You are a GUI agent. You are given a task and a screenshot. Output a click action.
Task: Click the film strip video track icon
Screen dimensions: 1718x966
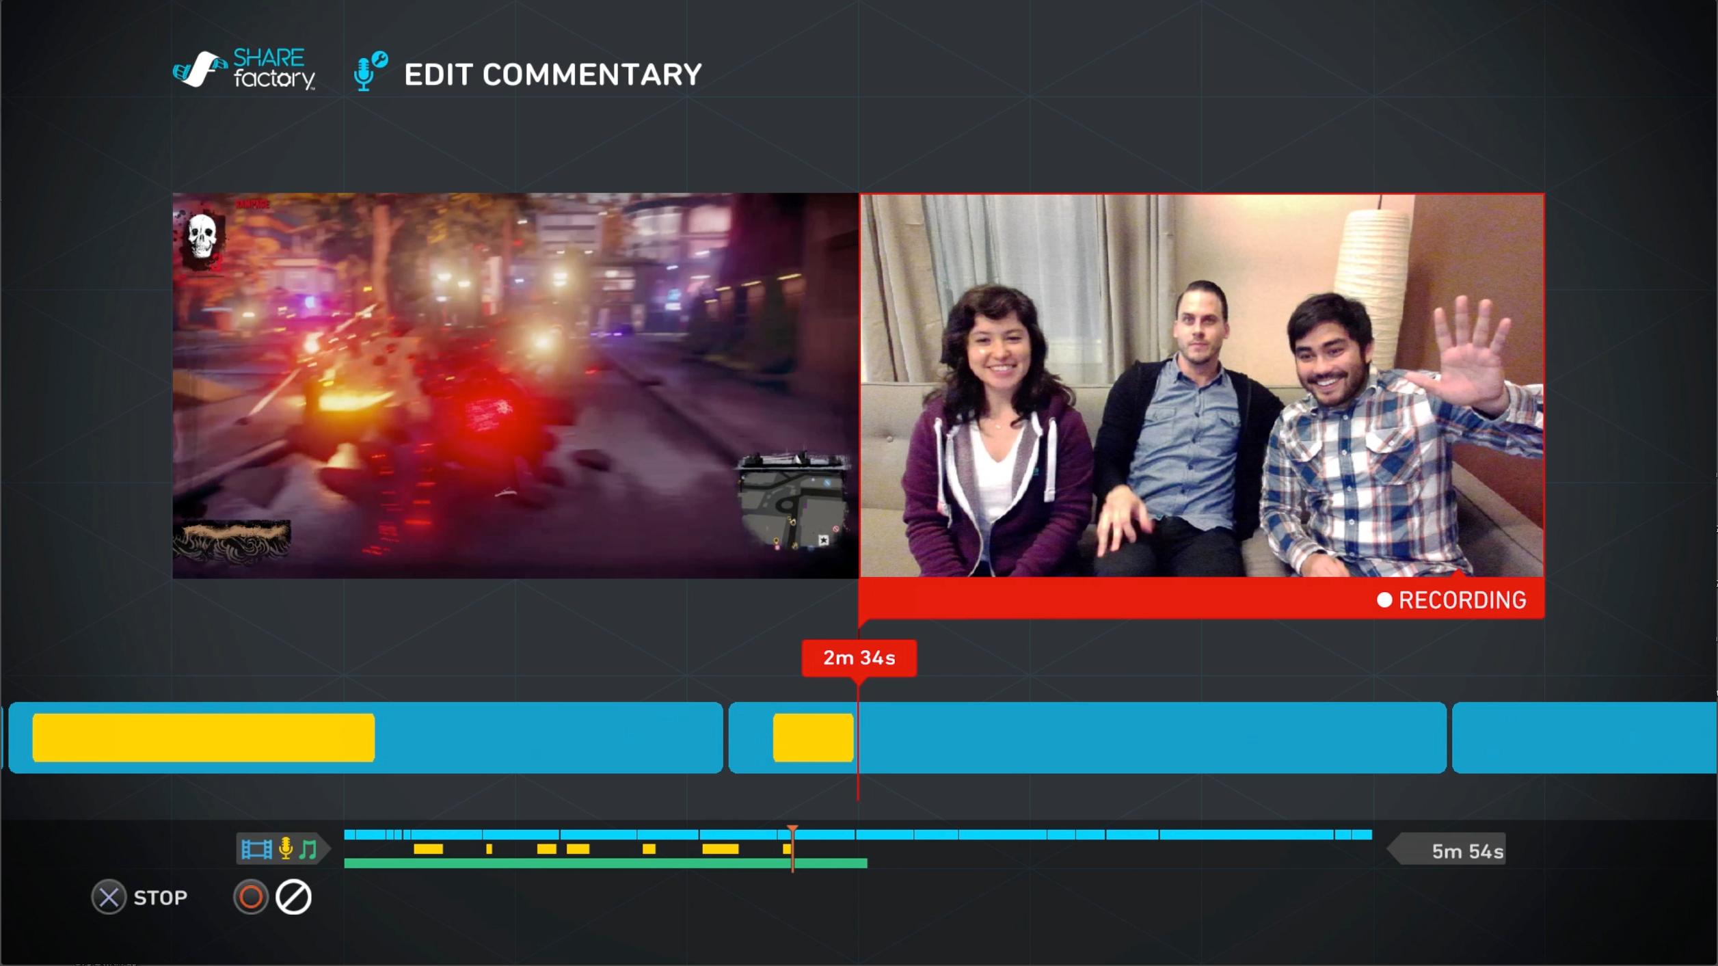pyautogui.click(x=256, y=849)
